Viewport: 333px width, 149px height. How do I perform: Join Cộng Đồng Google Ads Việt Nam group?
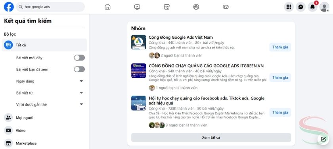pos(280,47)
